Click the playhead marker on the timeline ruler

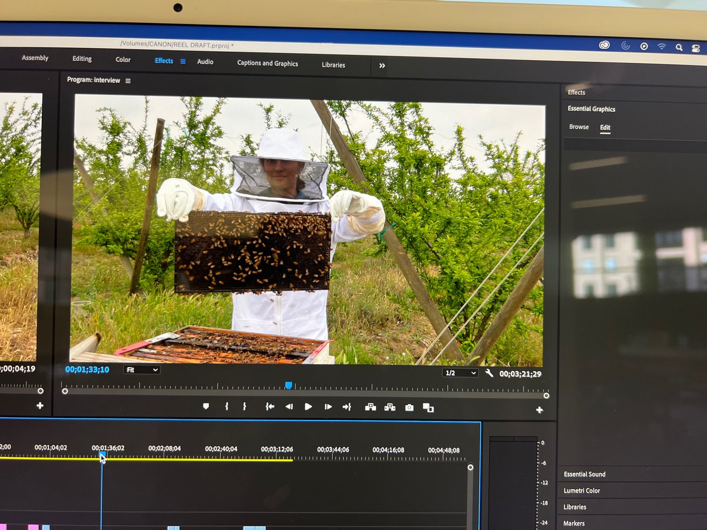point(101,455)
